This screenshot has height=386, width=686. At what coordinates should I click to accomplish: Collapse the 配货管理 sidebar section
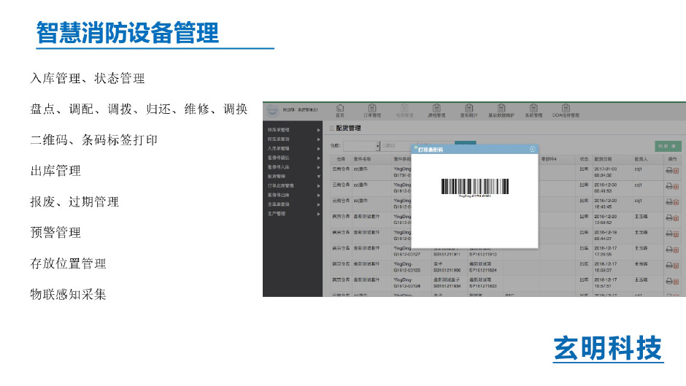(x=292, y=177)
